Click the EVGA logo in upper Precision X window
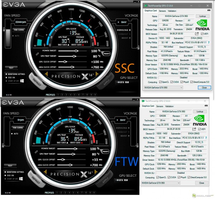The width and height of the screenshot is (215, 199). [x=14, y=5]
